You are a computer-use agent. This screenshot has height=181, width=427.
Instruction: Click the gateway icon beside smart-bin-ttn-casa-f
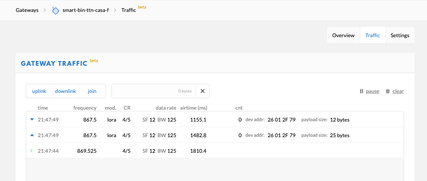[x=55, y=10]
